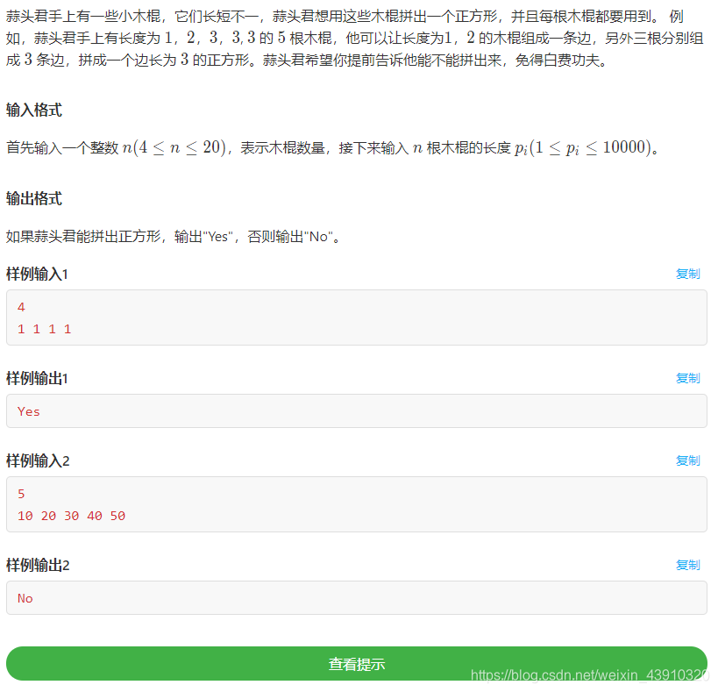This screenshot has width=718, height=692.
Task: Click the '1 1 1 1' sample input text
Action: tap(45, 329)
